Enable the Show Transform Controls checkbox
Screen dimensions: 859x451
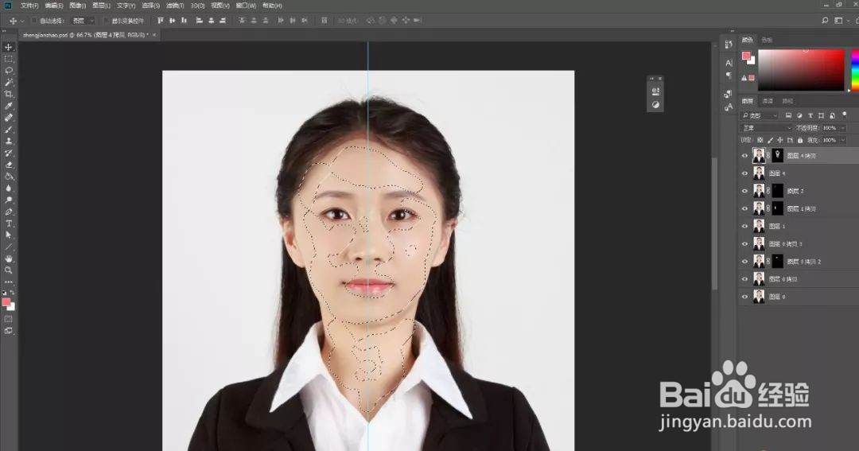coord(107,20)
